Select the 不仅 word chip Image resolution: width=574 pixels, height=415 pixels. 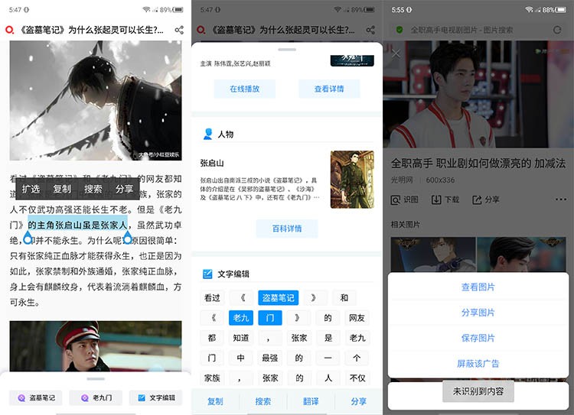click(357, 378)
